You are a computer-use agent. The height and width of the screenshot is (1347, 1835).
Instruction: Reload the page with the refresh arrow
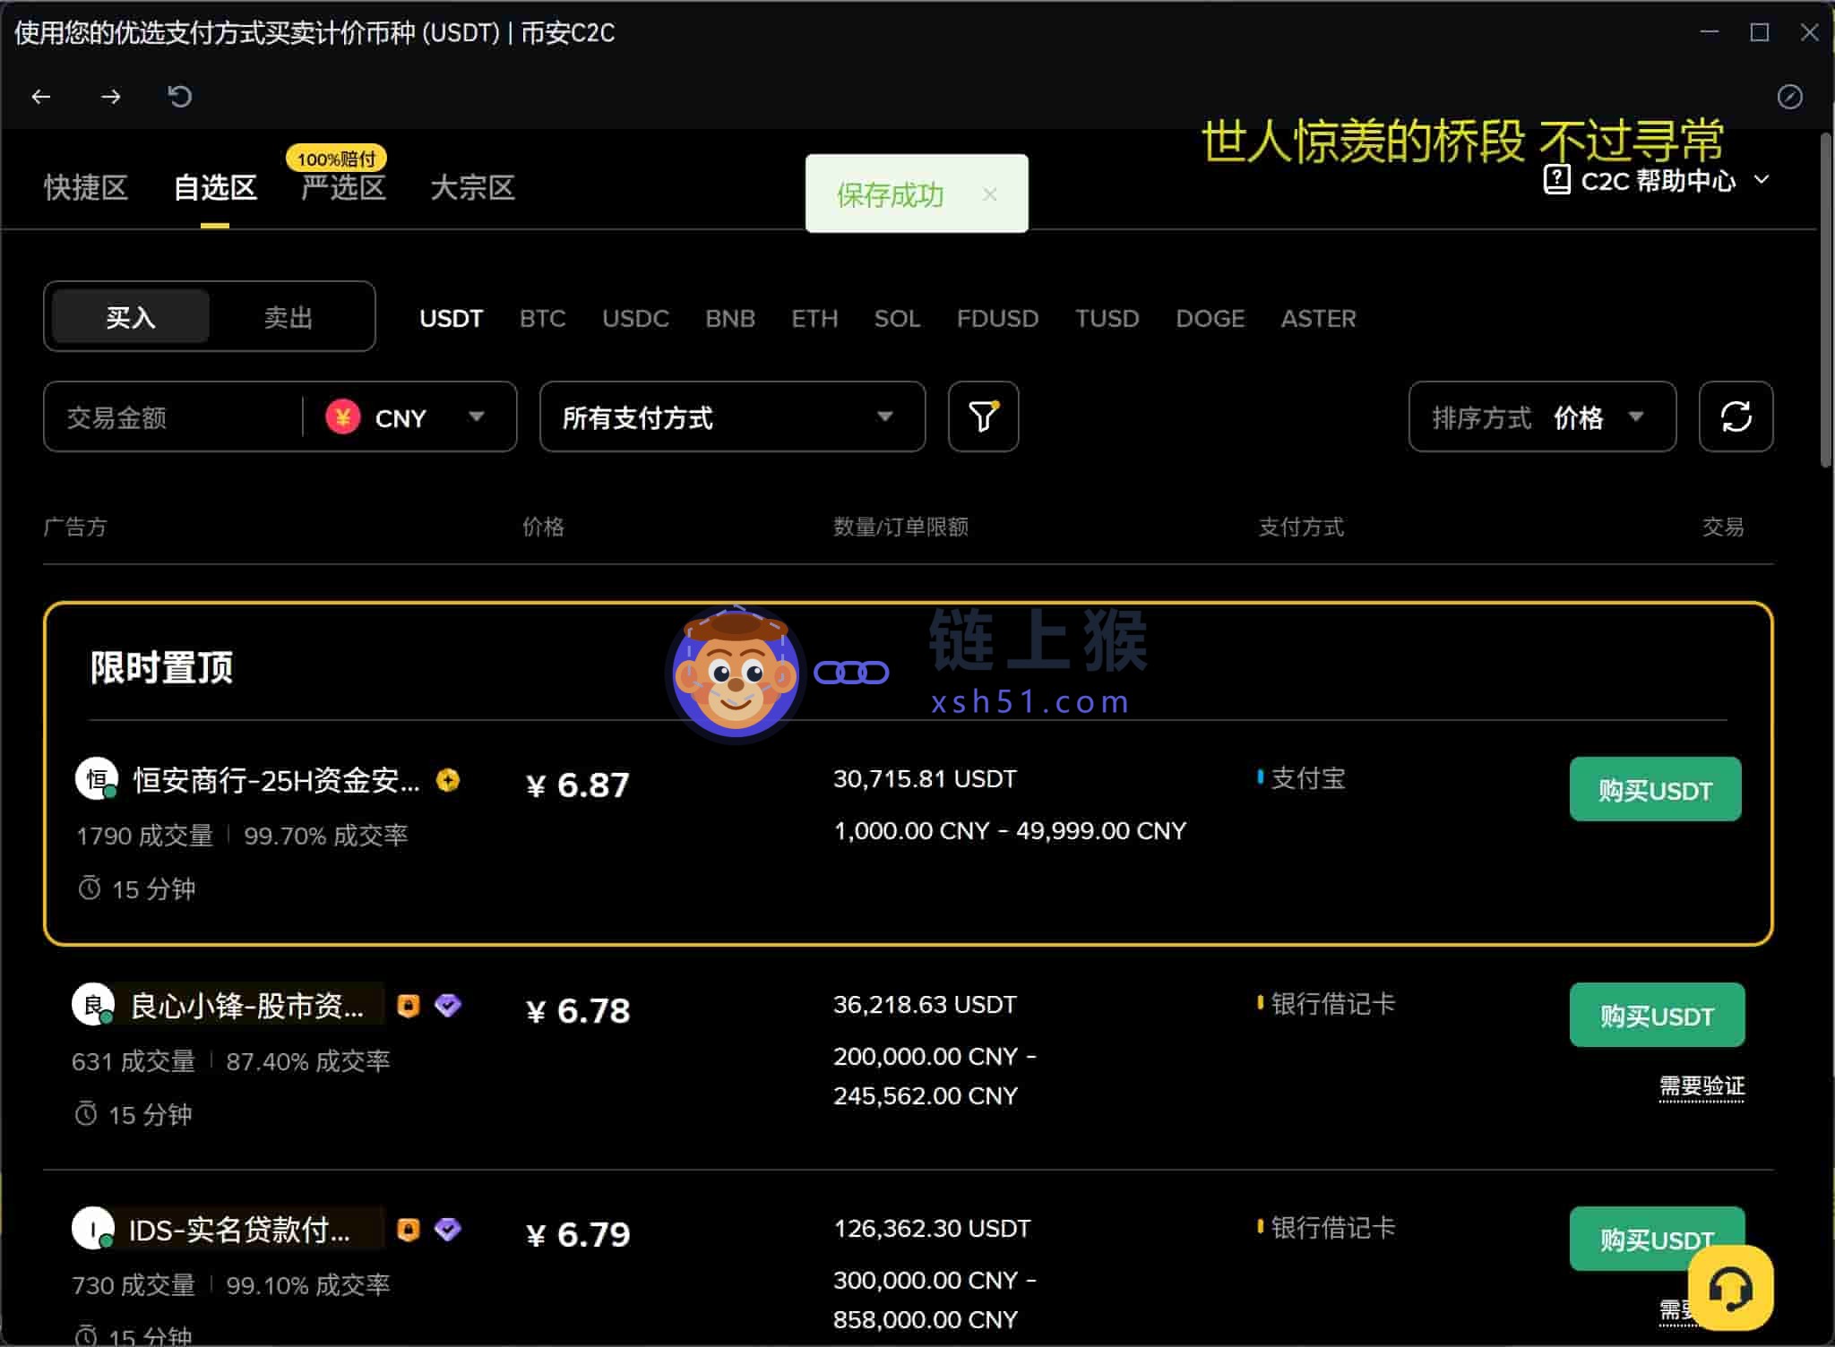click(180, 97)
